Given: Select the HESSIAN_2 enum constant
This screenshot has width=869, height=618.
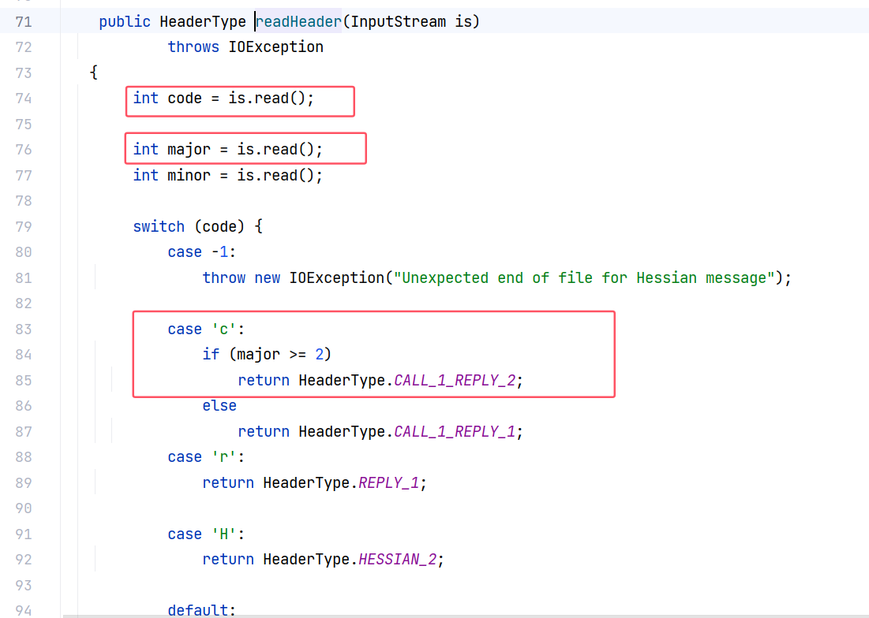Looking at the screenshot, I should click(x=397, y=560).
